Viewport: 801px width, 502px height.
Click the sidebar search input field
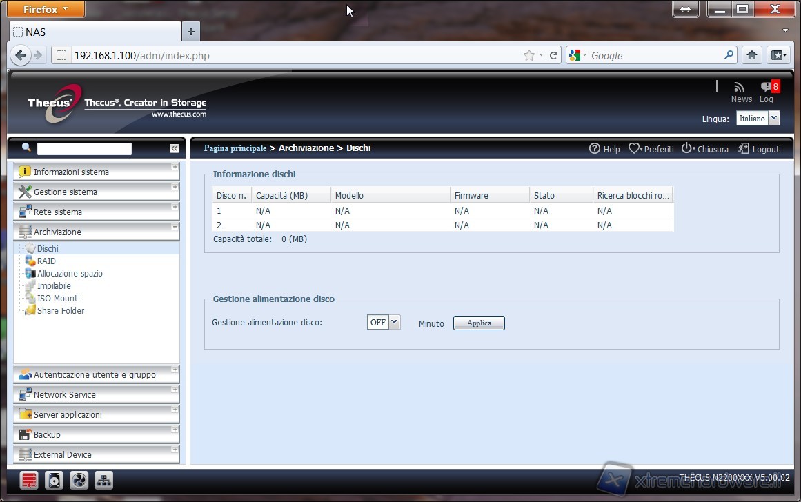pos(84,149)
